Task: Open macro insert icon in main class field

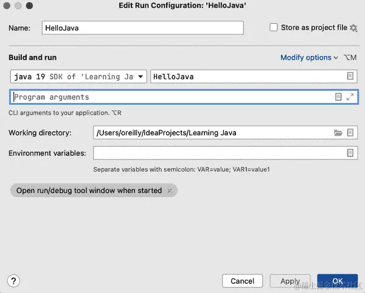Action: pos(350,76)
